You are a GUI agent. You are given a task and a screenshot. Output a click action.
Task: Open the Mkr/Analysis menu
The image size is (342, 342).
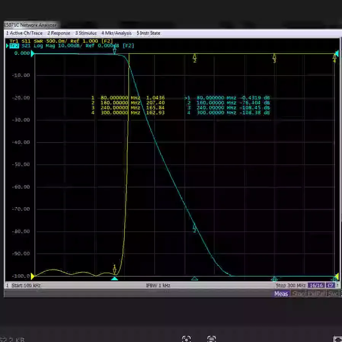click(117, 33)
